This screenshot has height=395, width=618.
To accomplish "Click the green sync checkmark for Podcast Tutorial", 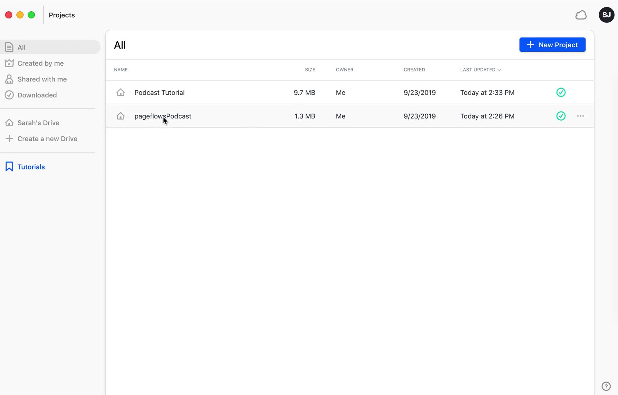I will 561,92.
